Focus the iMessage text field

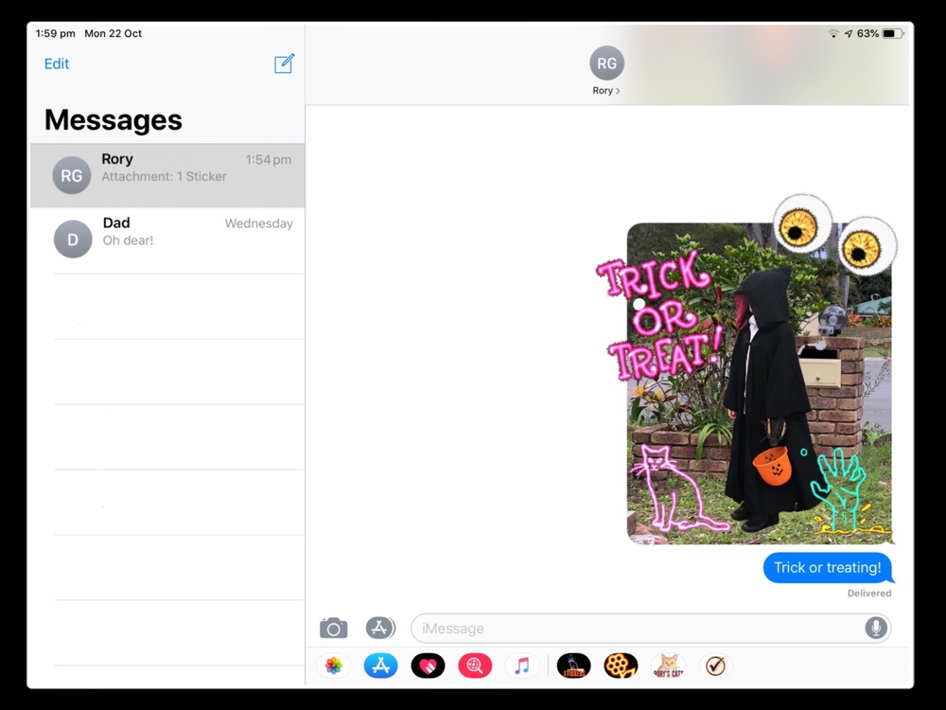[651, 628]
